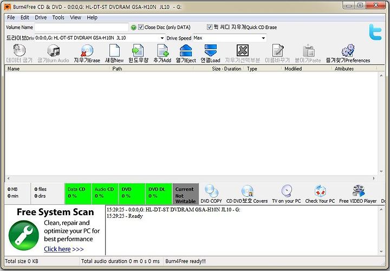
Task: Click Current Not Writable status box
Action: pyautogui.click(x=186, y=194)
